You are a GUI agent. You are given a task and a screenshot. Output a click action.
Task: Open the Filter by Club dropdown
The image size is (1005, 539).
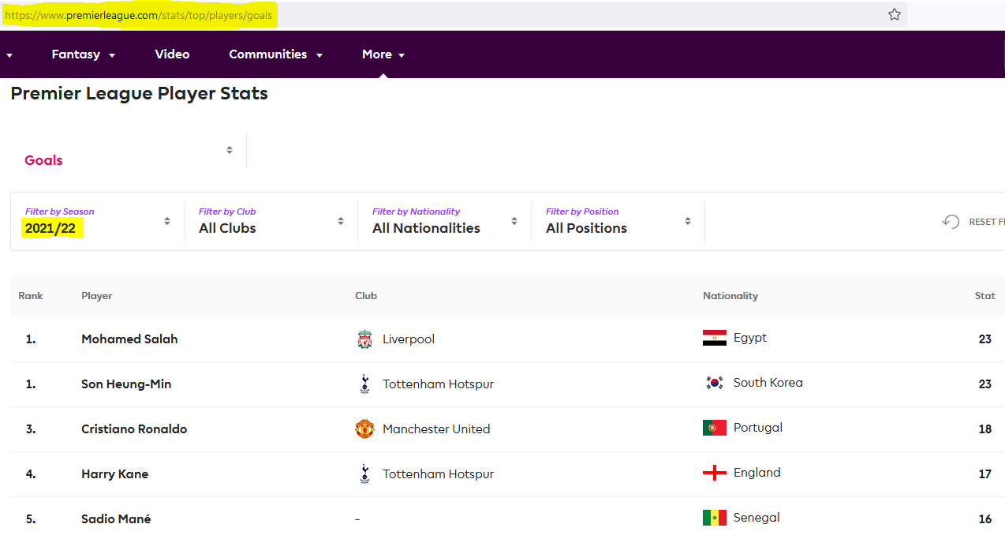click(271, 222)
